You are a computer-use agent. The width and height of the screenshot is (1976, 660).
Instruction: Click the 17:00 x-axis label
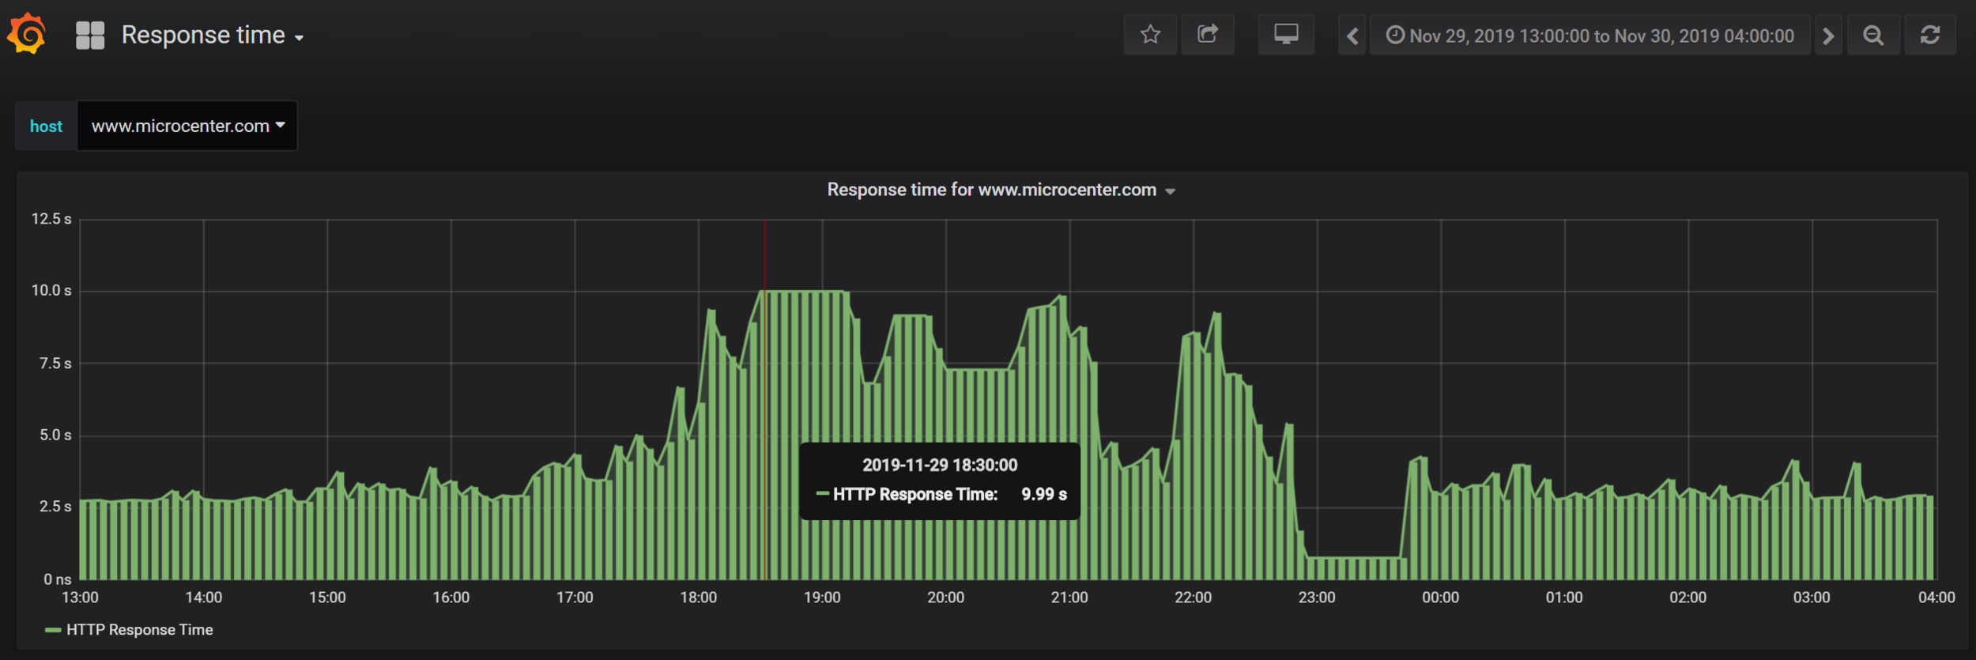(x=575, y=598)
